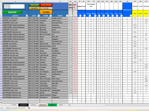Image resolution: width=149 pixels, height=111 pixels.
Task: Switch to the Settings sheet tab
Action: coord(33,105)
